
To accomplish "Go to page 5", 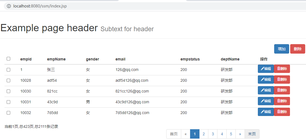I will click(231, 134).
